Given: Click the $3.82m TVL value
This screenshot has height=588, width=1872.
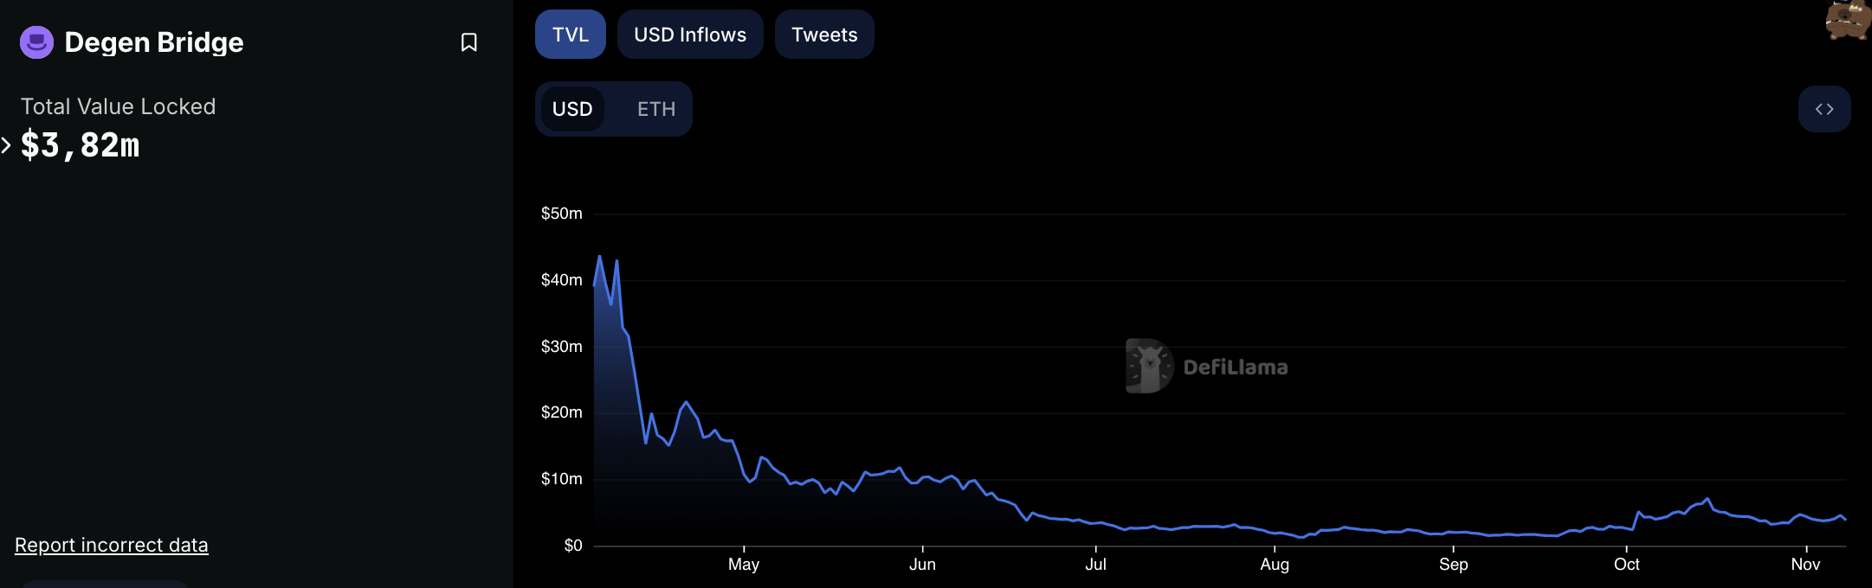Looking at the screenshot, I should pyautogui.click(x=80, y=145).
